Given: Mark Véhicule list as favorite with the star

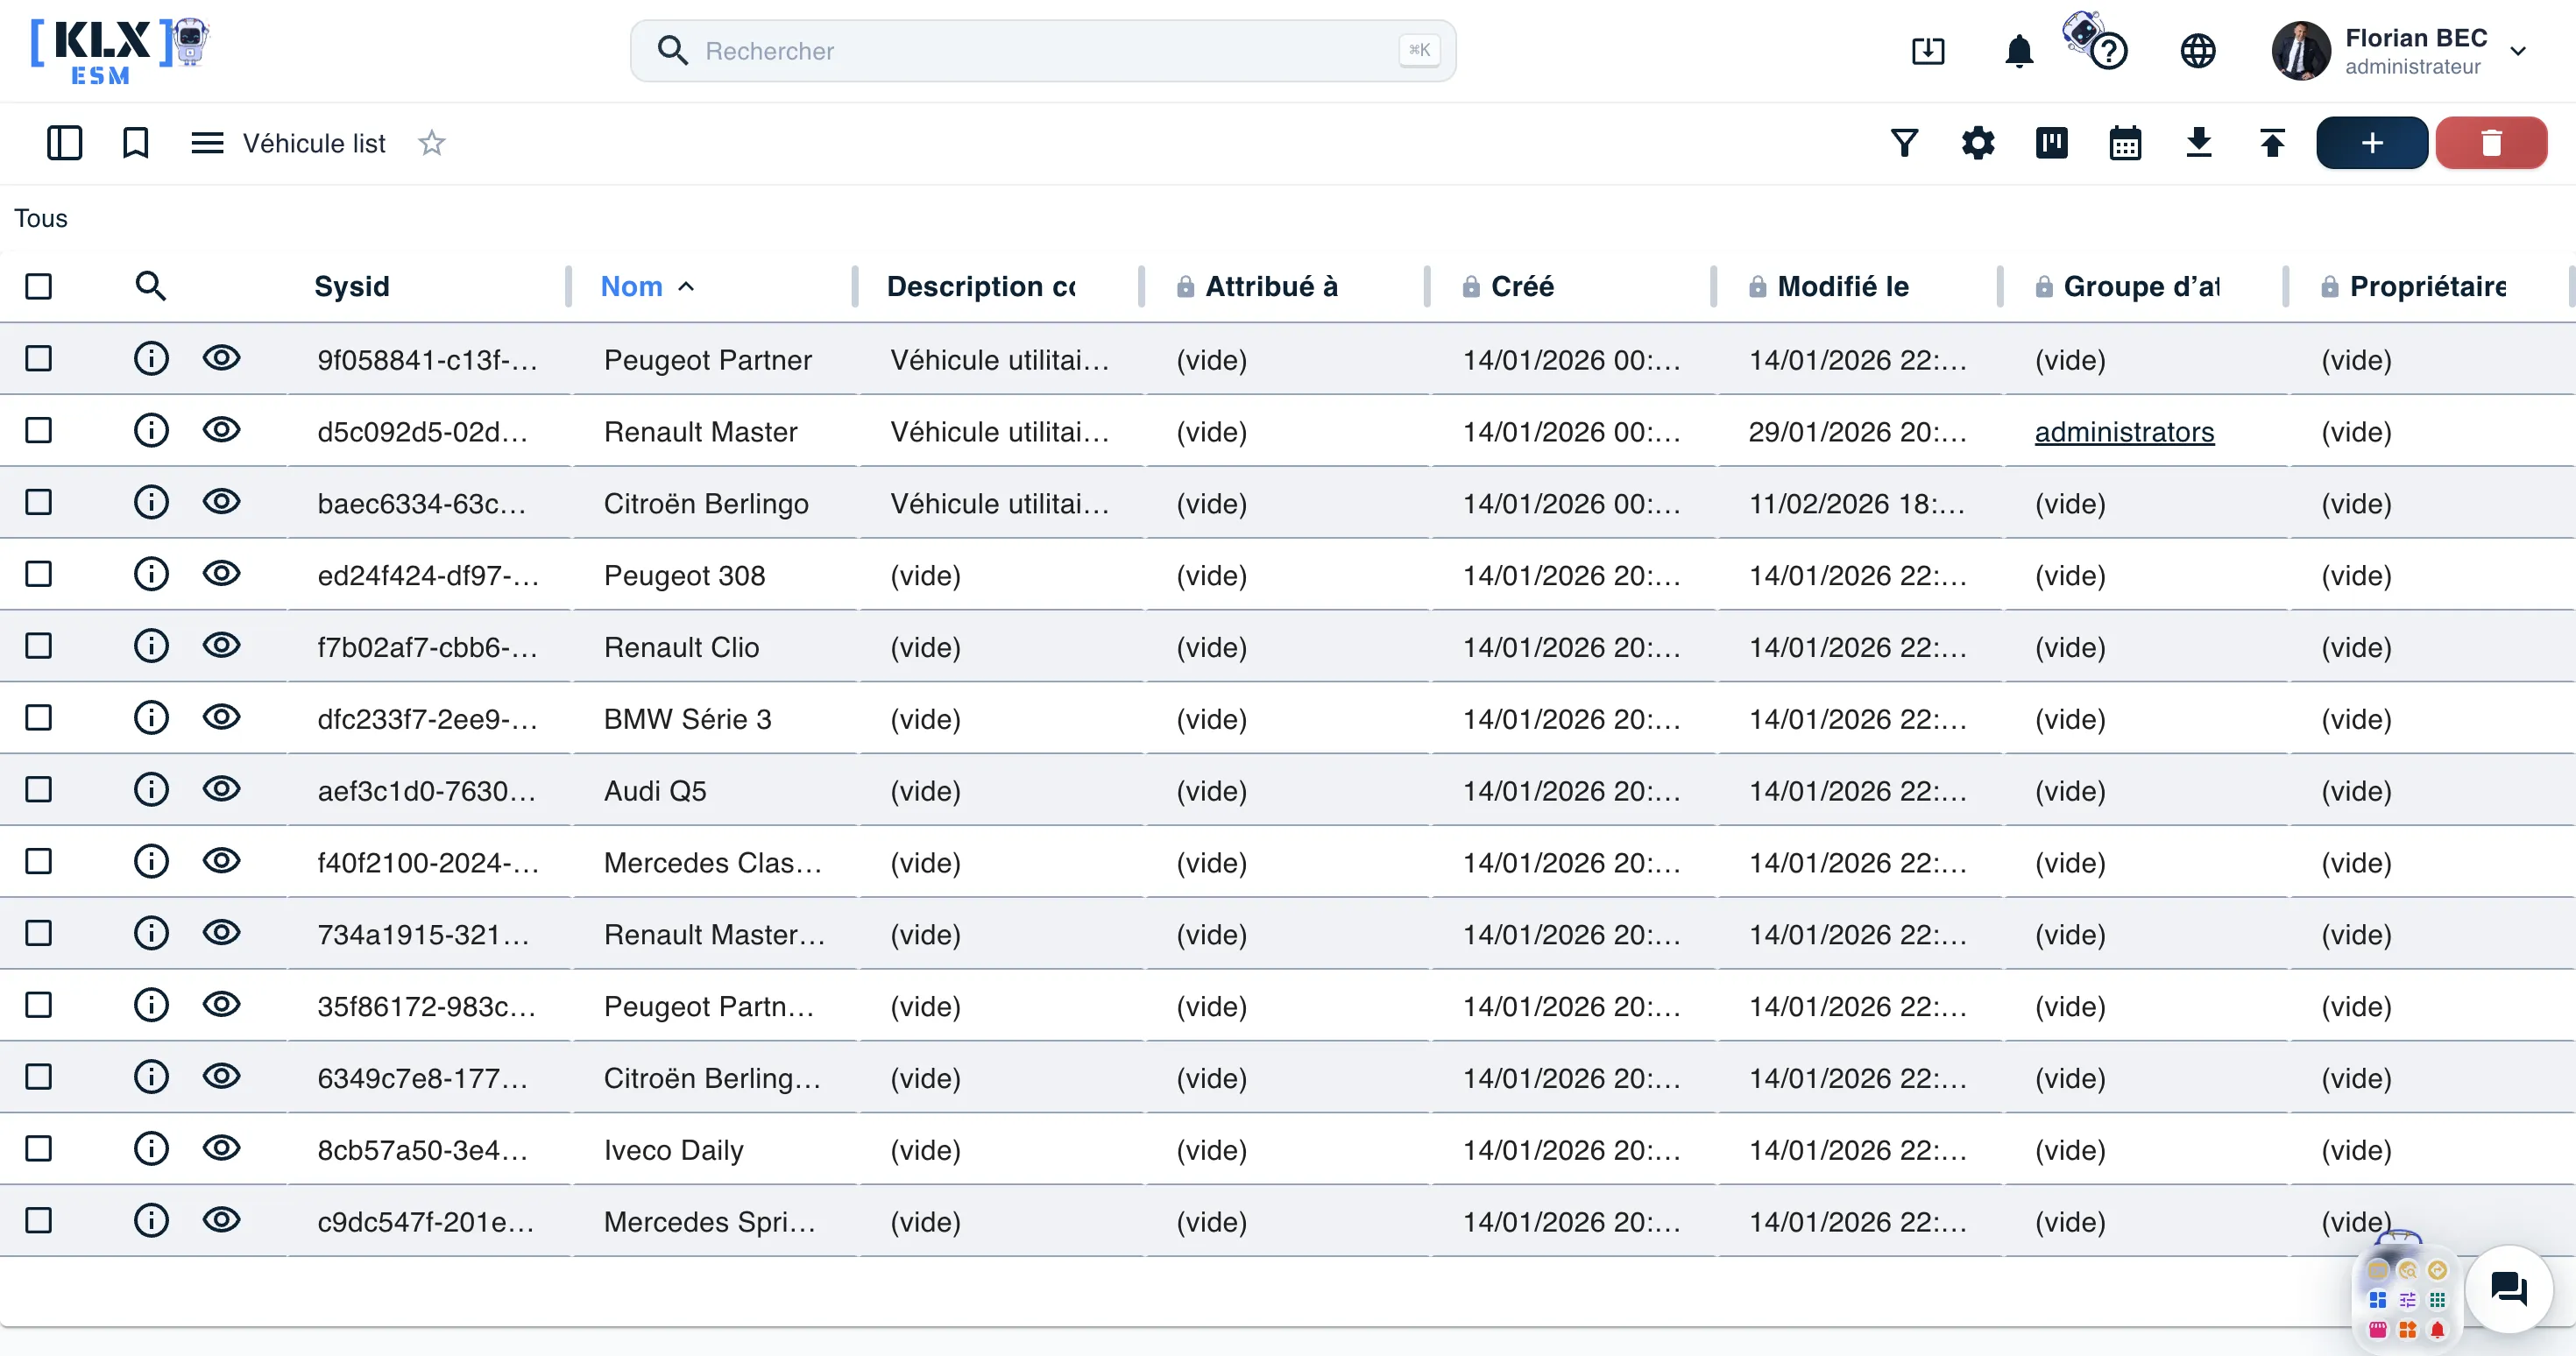Looking at the screenshot, I should click(431, 143).
